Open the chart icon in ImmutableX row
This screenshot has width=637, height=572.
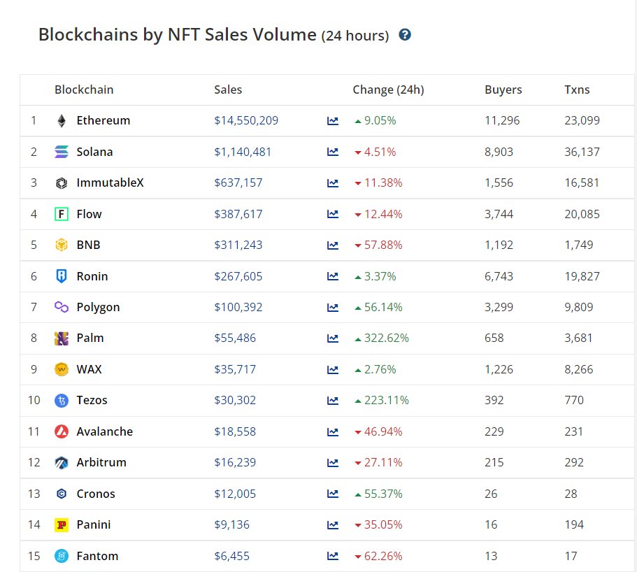click(333, 183)
